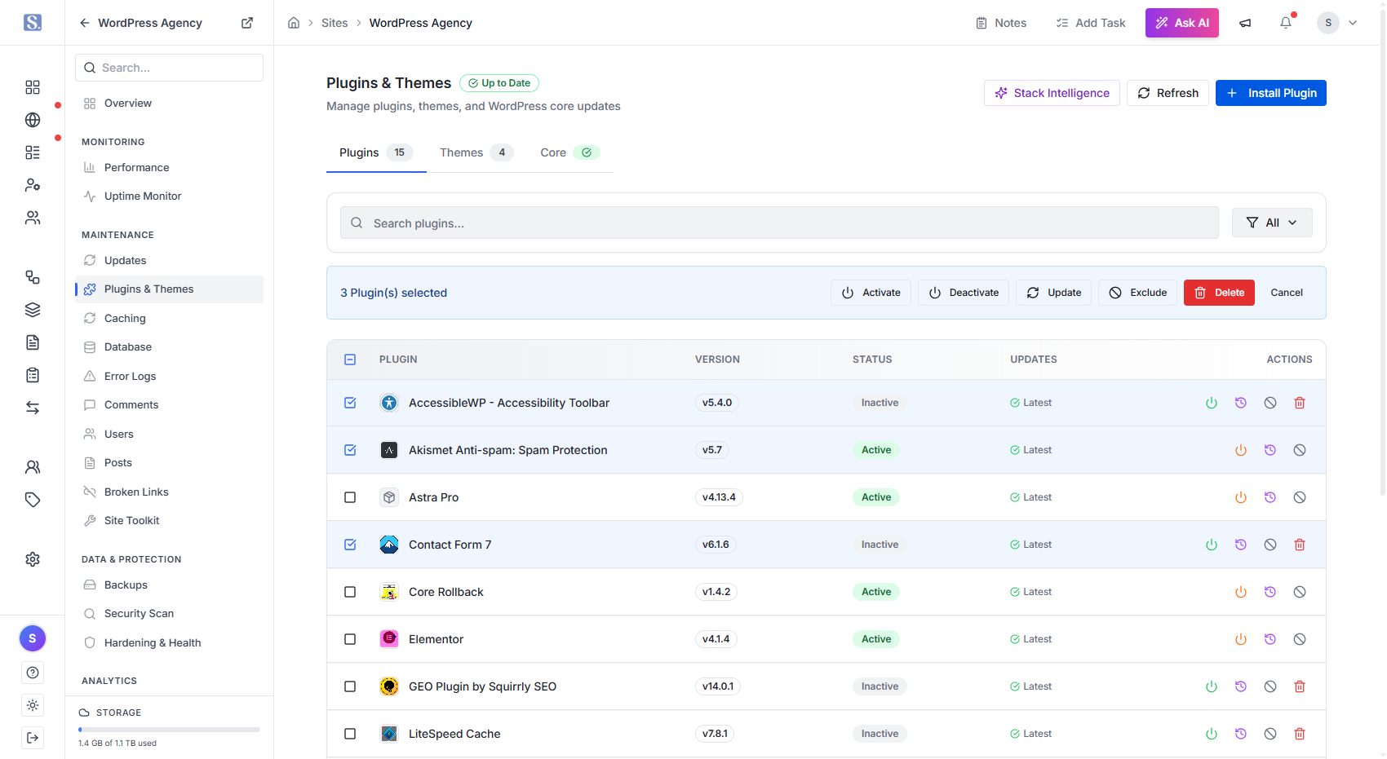This screenshot has width=1387, height=759.
Task: Open the tag icon in left rail
Action: 33,500
